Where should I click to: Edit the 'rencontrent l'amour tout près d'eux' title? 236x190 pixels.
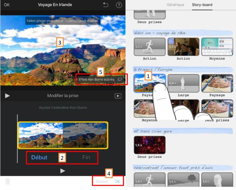(183, 168)
